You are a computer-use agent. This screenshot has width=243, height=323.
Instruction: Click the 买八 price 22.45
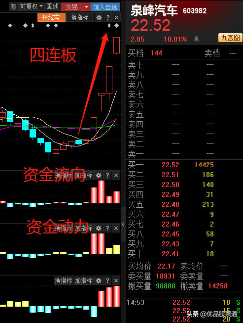coord(171,234)
